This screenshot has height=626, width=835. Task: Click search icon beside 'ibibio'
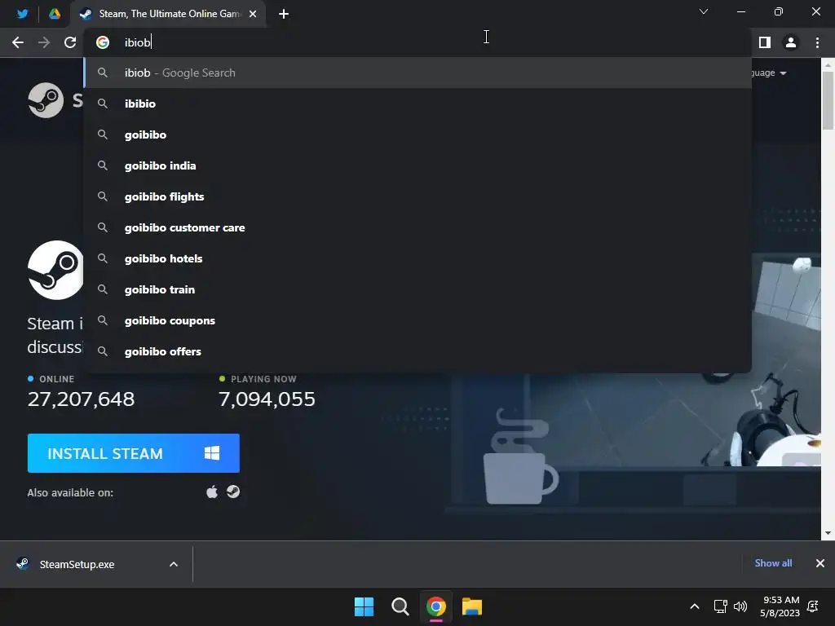(x=103, y=104)
